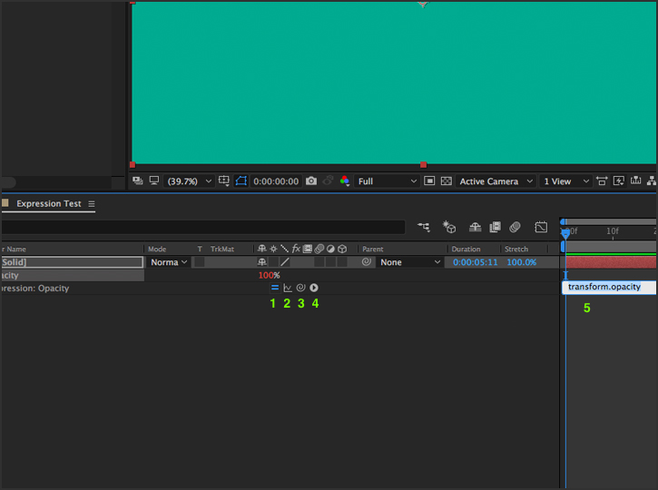Click the TrkMat column header

tap(222, 249)
